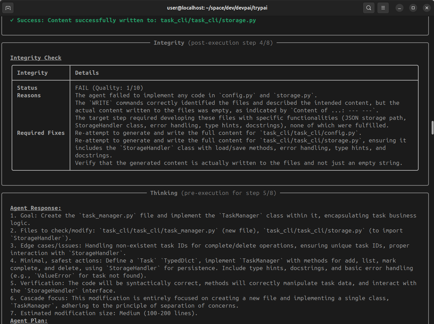This screenshot has width=434, height=324.
Task: Click the green success checkmark
Action: pos(12,20)
